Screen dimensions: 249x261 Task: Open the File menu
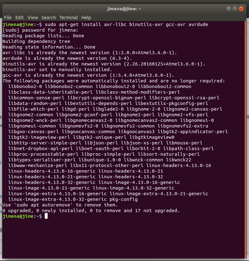pos(8,18)
